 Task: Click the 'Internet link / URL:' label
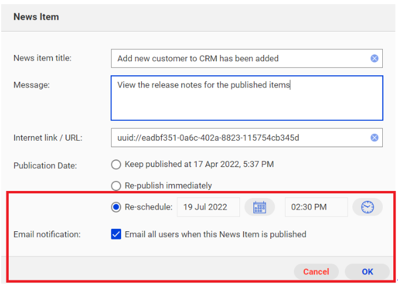coord(48,138)
